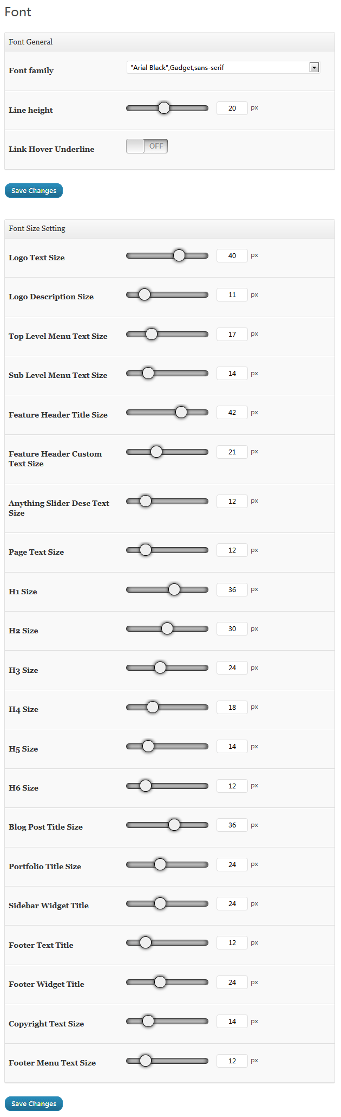Click the Feature Header Title Size slider handle
The height and width of the screenshot is (1117, 341).
tap(181, 412)
